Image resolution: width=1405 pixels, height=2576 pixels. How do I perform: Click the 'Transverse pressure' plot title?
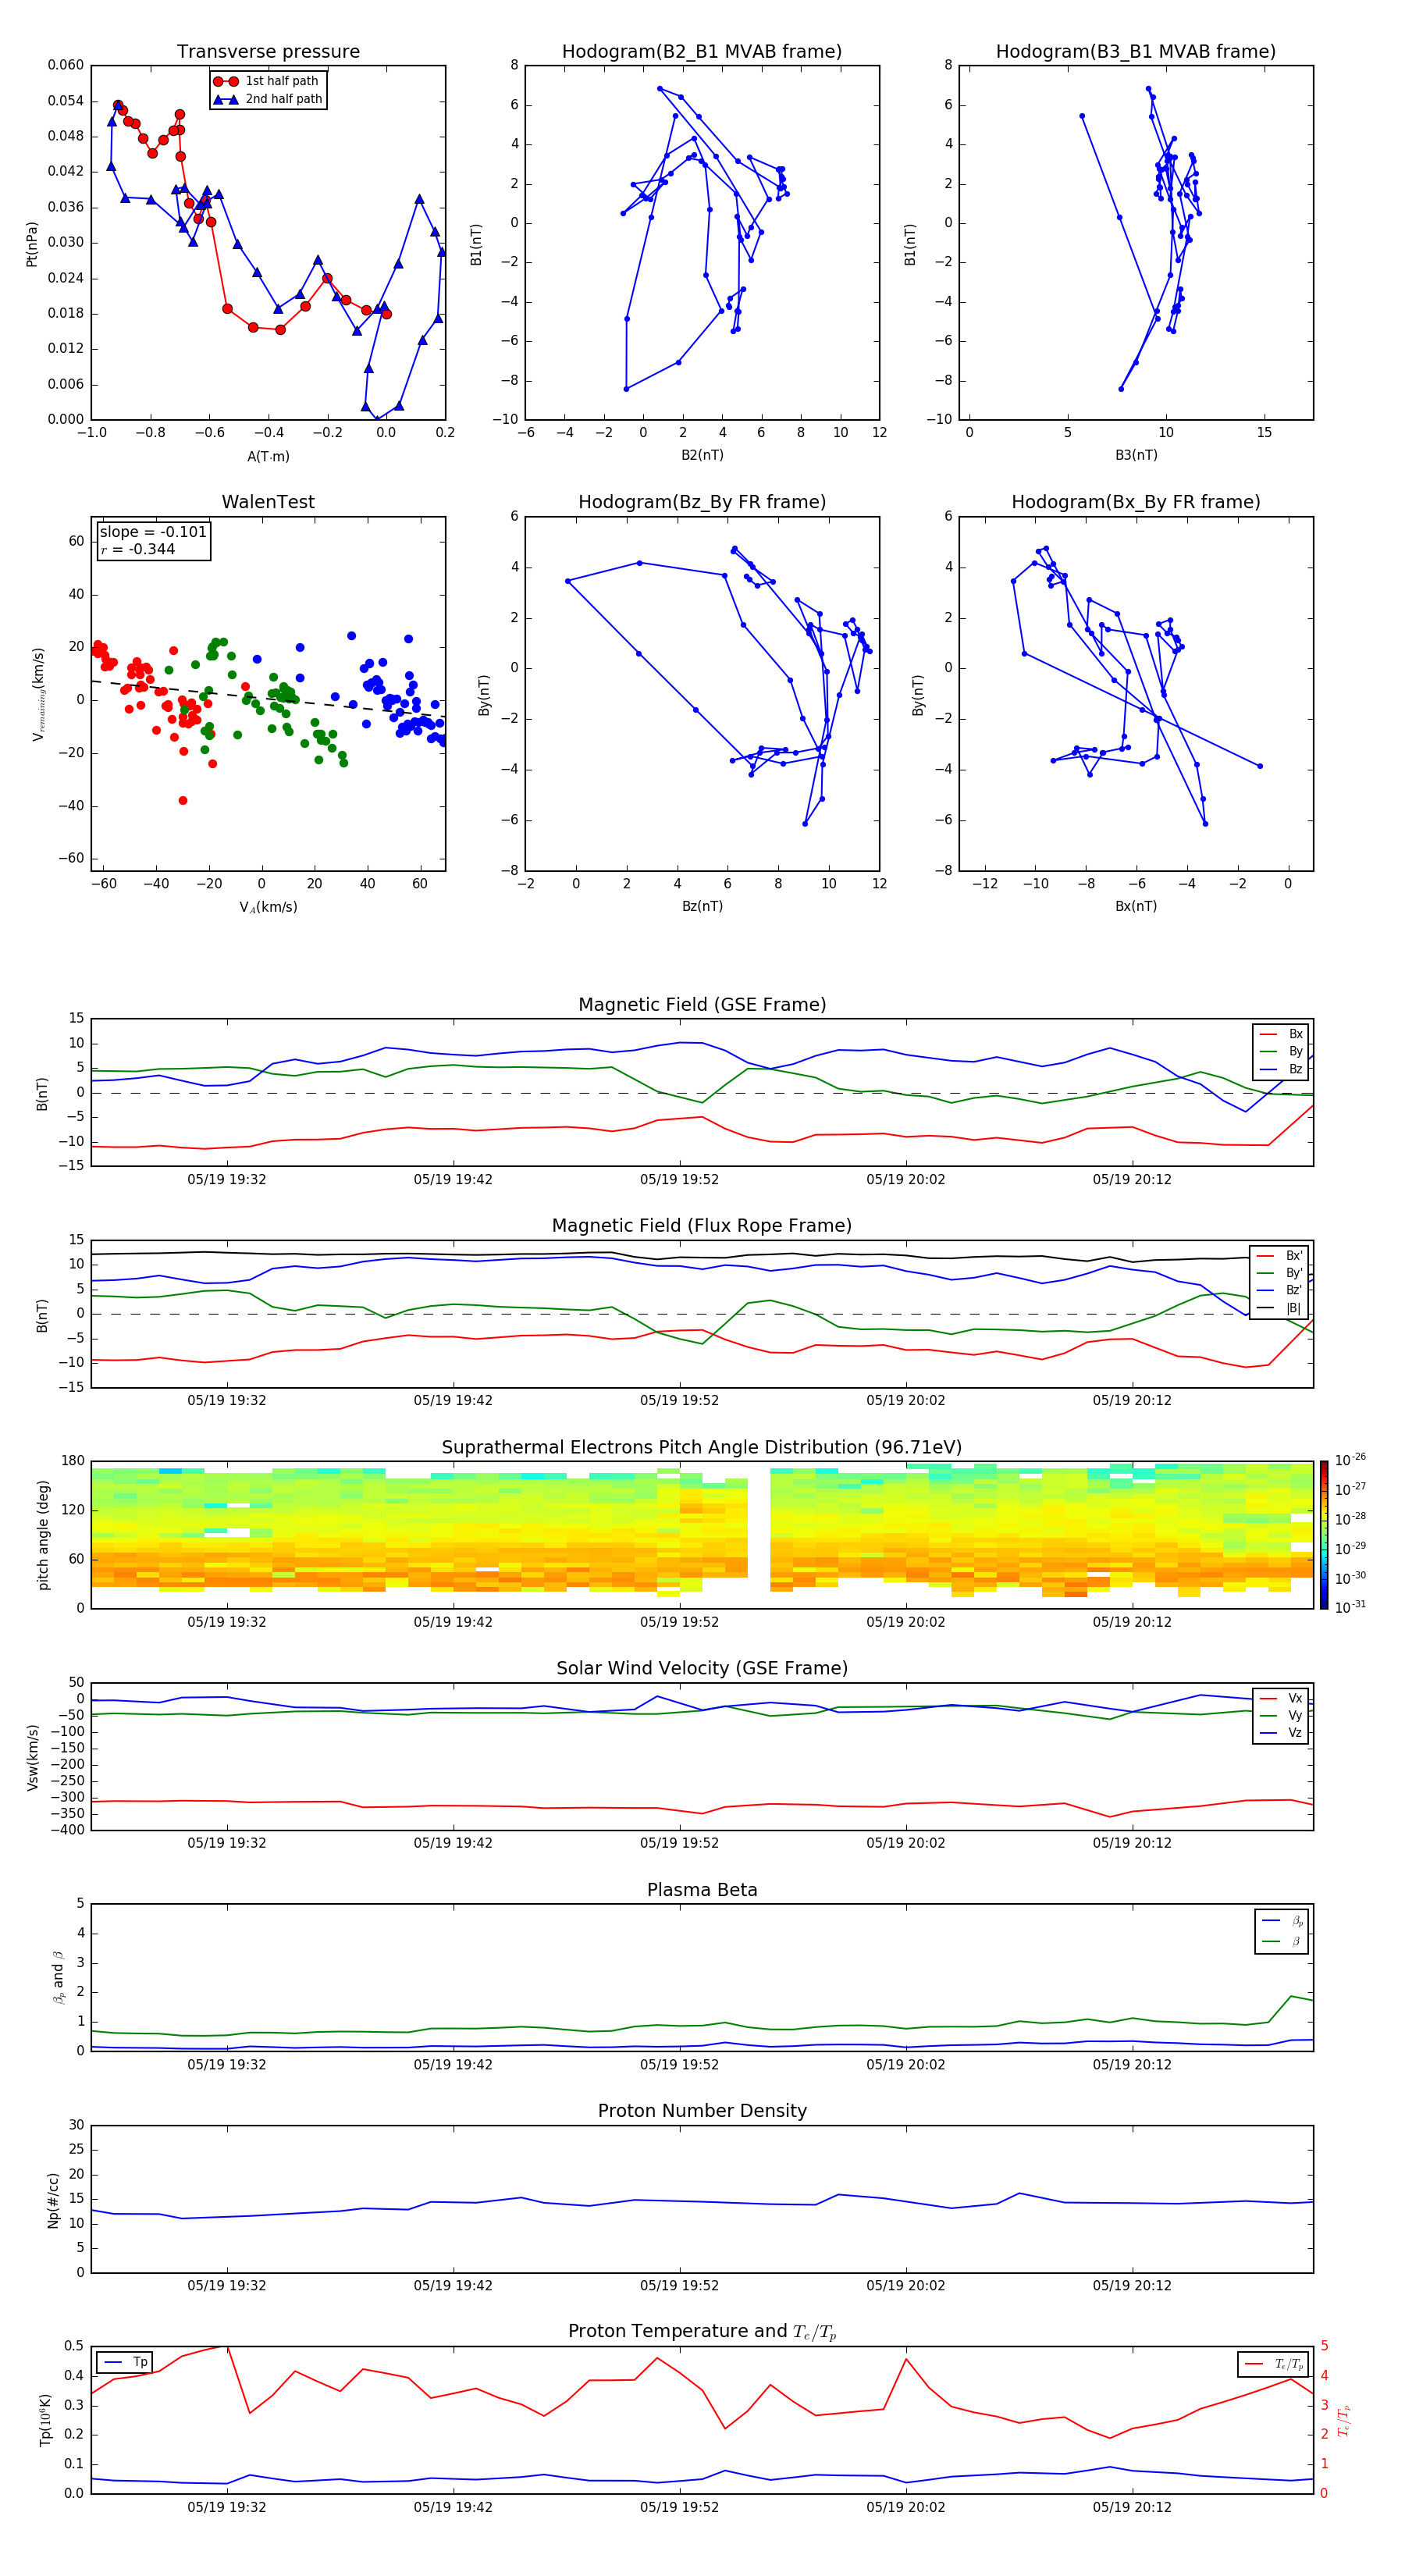click(x=268, y=51)
